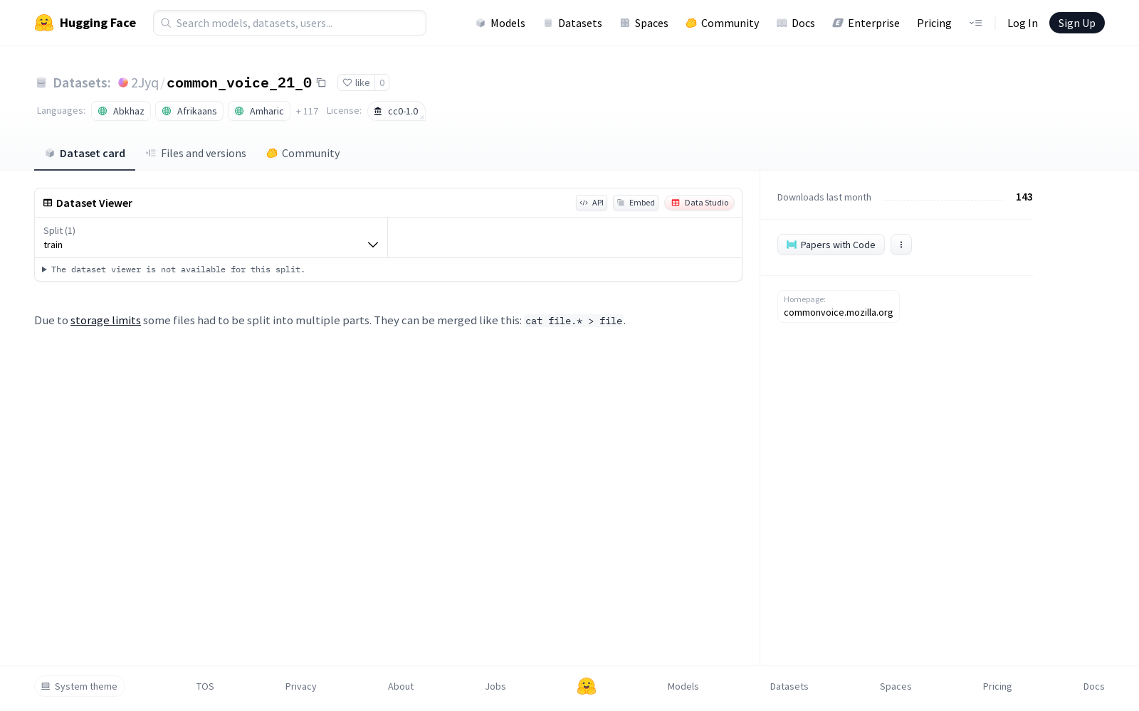Viewport: 1139px width, 711px height.
Task: Click the Downloads last month value 143
Action: 1024,197
